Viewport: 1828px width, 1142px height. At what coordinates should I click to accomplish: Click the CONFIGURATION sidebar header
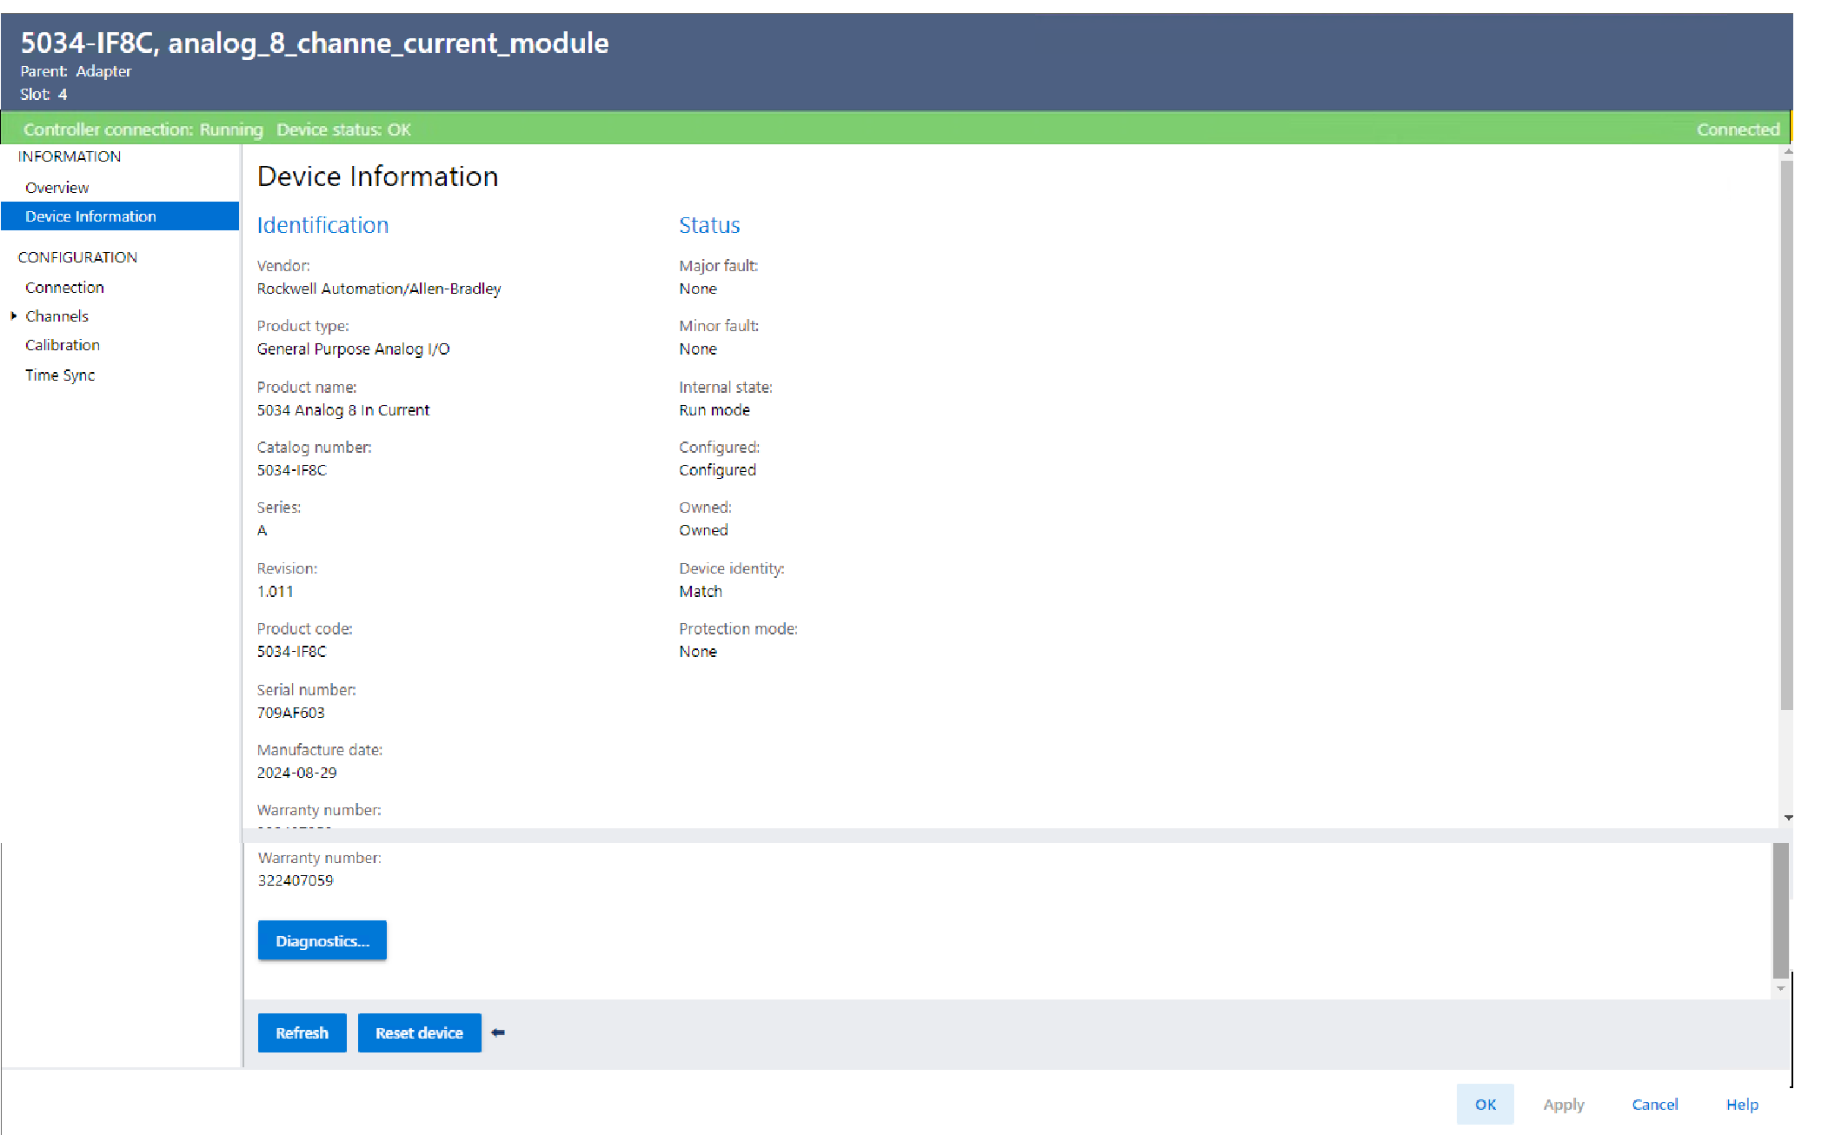pyautogui.click(x=77, y=257)
